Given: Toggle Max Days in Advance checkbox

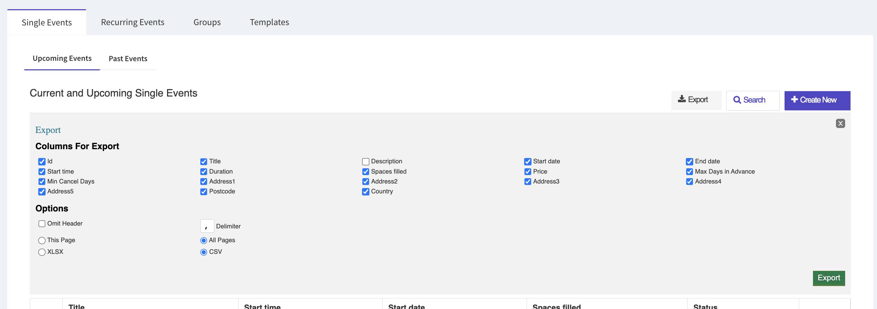Looking at the screenshot, I should coord(689,171).
